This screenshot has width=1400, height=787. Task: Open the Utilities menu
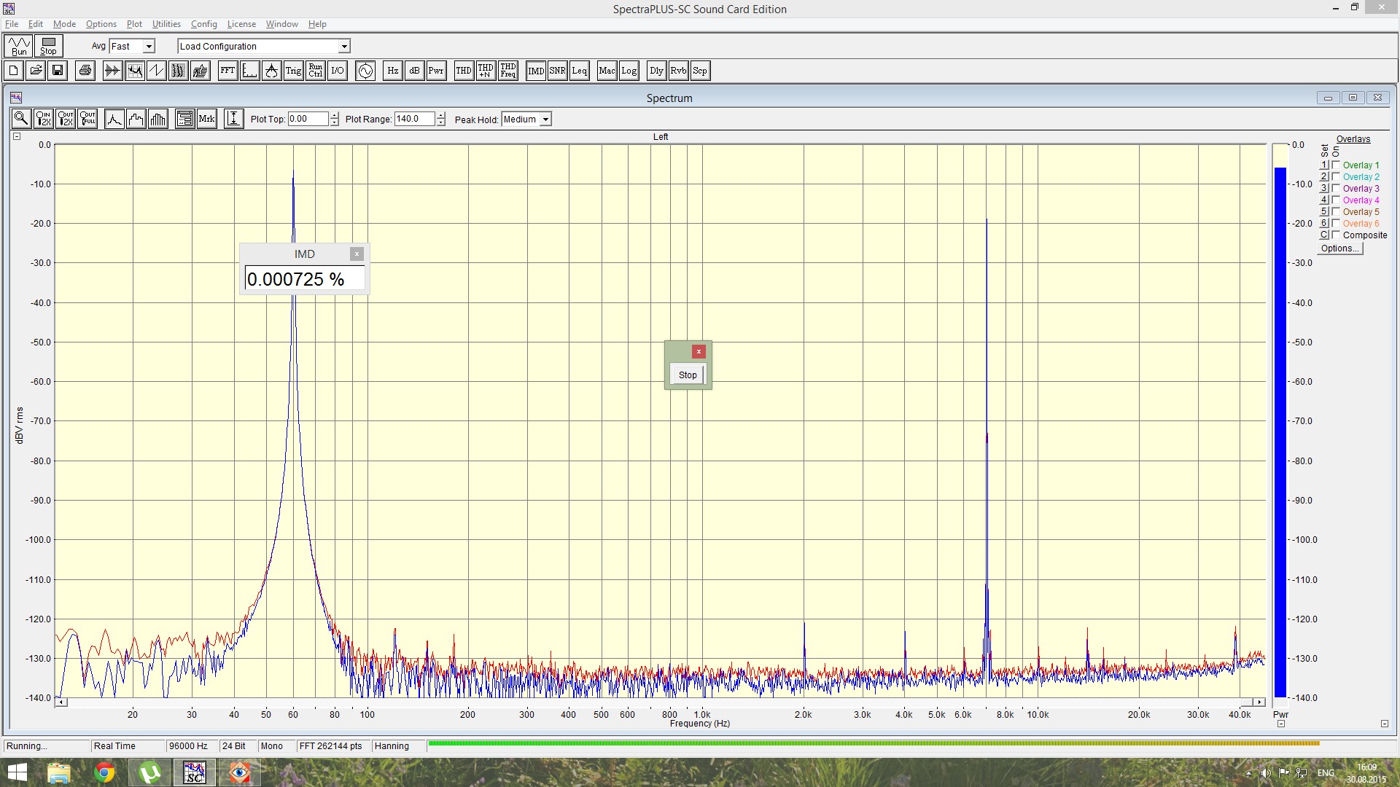[166, 24]
